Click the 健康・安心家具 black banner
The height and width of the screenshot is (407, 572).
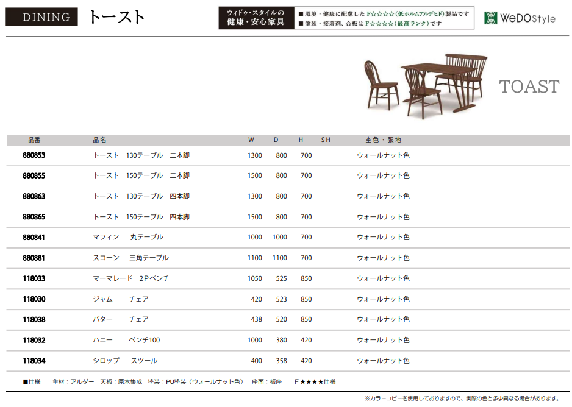click(x=256, y=18)
